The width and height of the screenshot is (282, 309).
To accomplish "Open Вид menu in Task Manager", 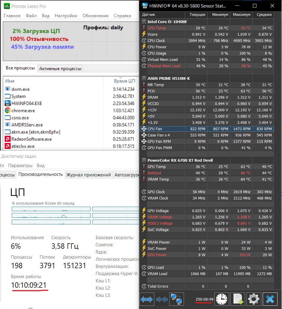I will (x=41, y=166).
